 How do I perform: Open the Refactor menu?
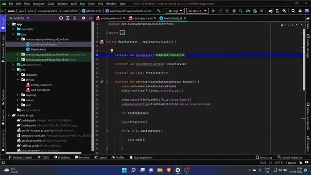click(63, 4)
